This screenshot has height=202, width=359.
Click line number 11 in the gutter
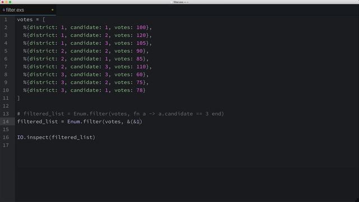pos(6,98)
